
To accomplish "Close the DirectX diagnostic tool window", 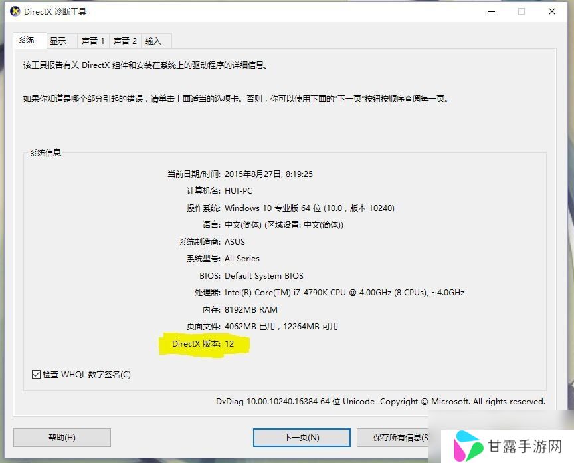I will pos(551,12).
